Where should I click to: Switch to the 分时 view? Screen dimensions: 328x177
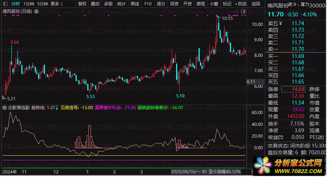point(15,4)
